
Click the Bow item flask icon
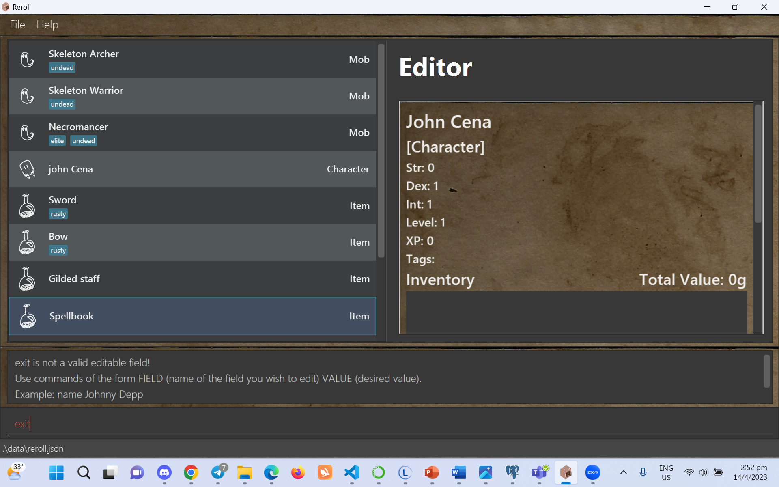coord(27,242)
